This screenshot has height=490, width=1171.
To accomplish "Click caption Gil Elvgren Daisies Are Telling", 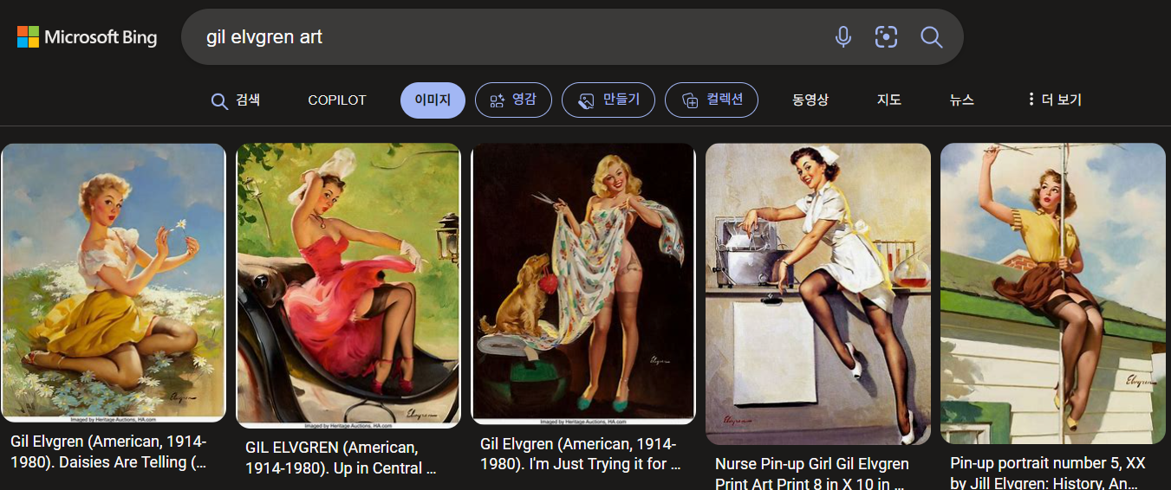I will [x=109, y=452].
